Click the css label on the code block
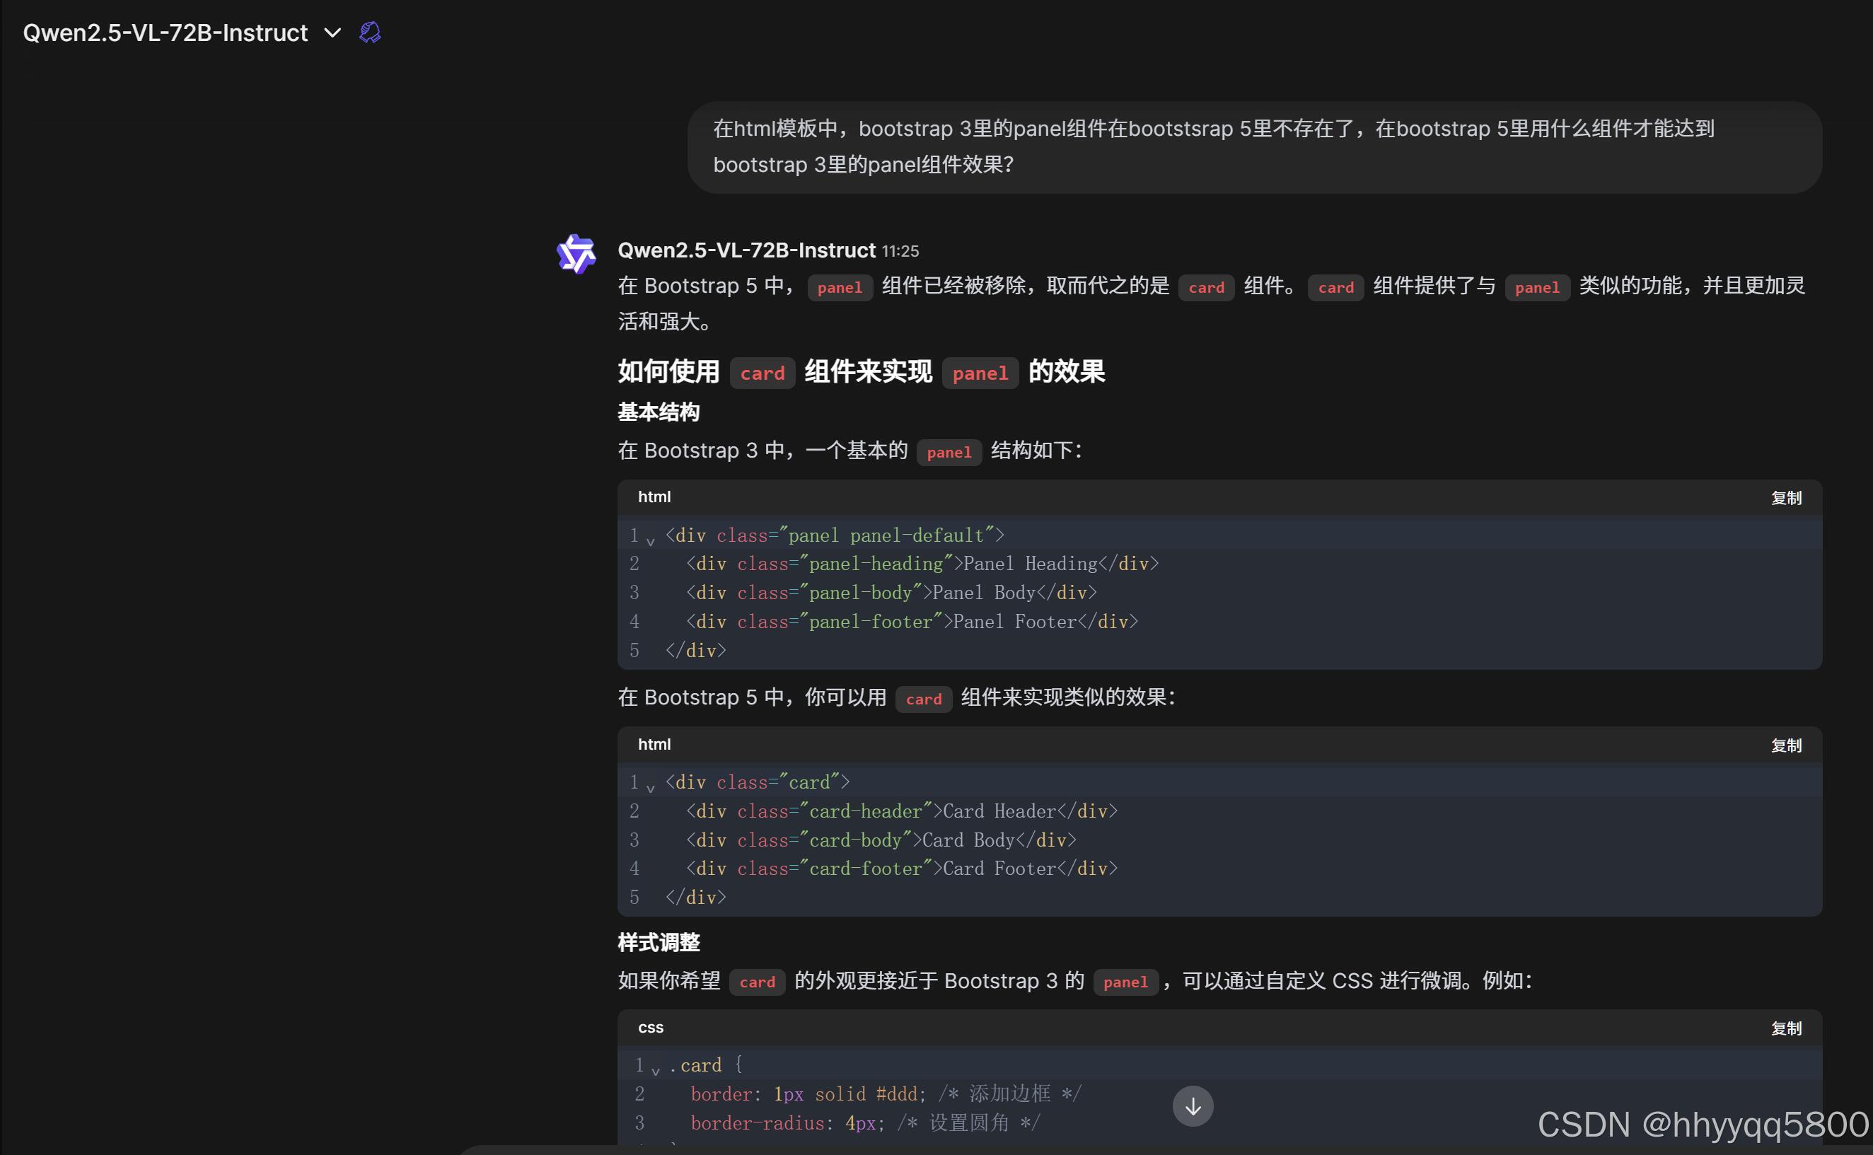This screenshot has width=1873, height=1155. [x=651, y=1028]
